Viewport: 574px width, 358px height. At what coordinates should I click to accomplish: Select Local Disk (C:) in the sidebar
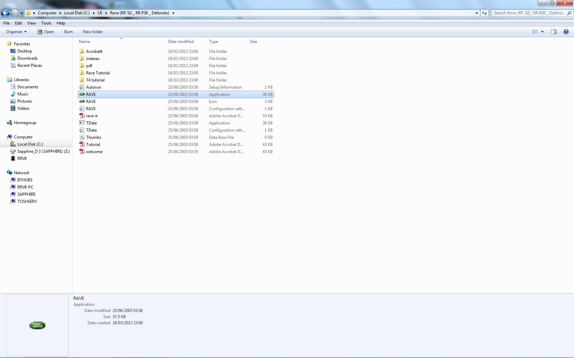pos(30,144)
